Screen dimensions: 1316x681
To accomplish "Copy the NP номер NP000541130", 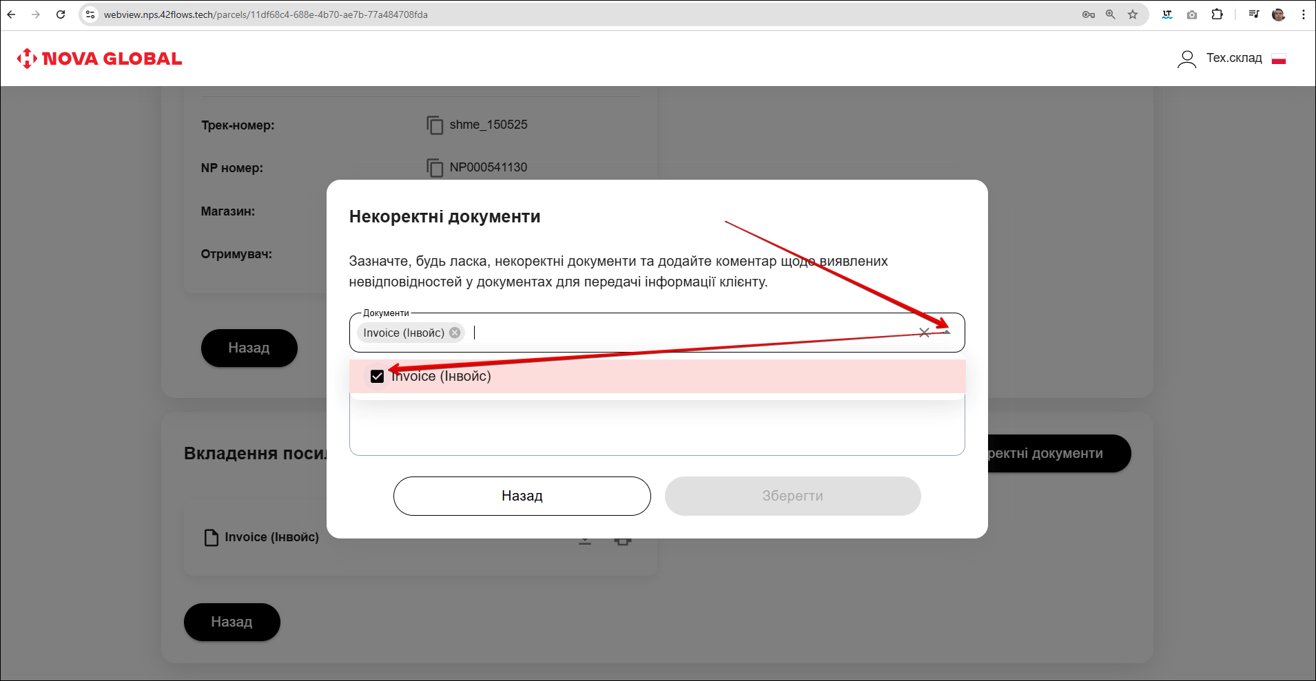I will pyautogui.click(x=435, y=168).
